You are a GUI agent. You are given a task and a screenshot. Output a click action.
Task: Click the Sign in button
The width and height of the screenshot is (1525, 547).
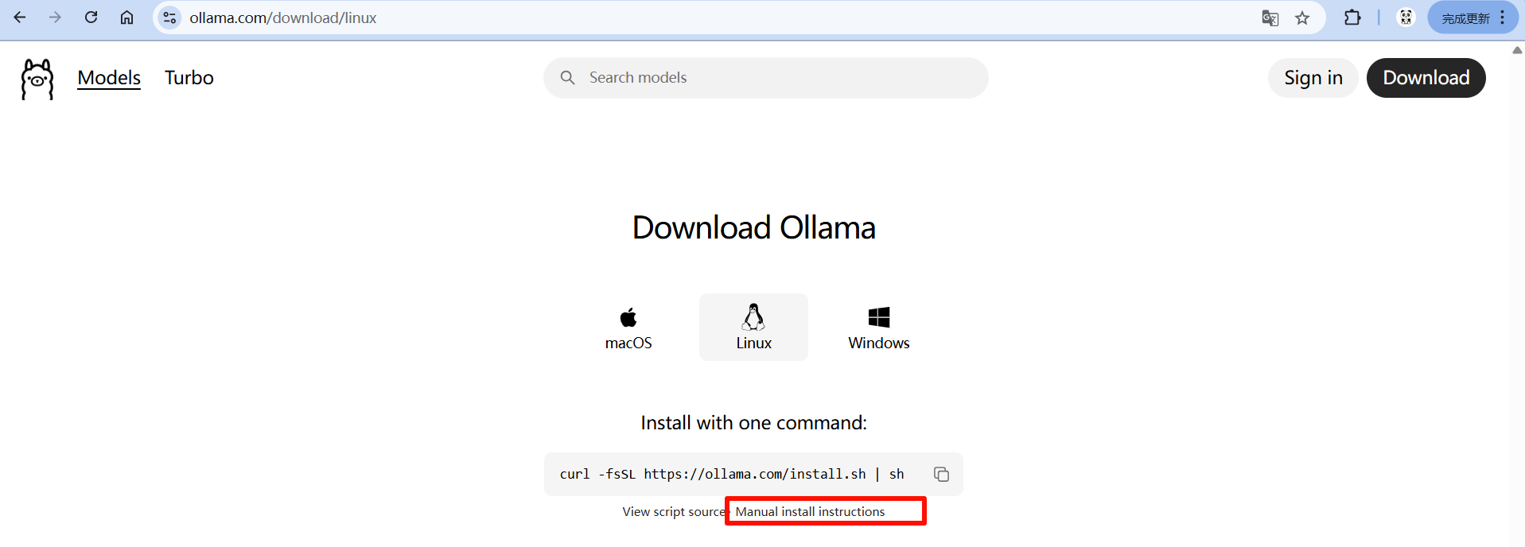click(1313, 78)
